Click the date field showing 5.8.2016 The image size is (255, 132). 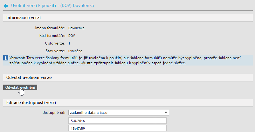[x=117, y=121]
